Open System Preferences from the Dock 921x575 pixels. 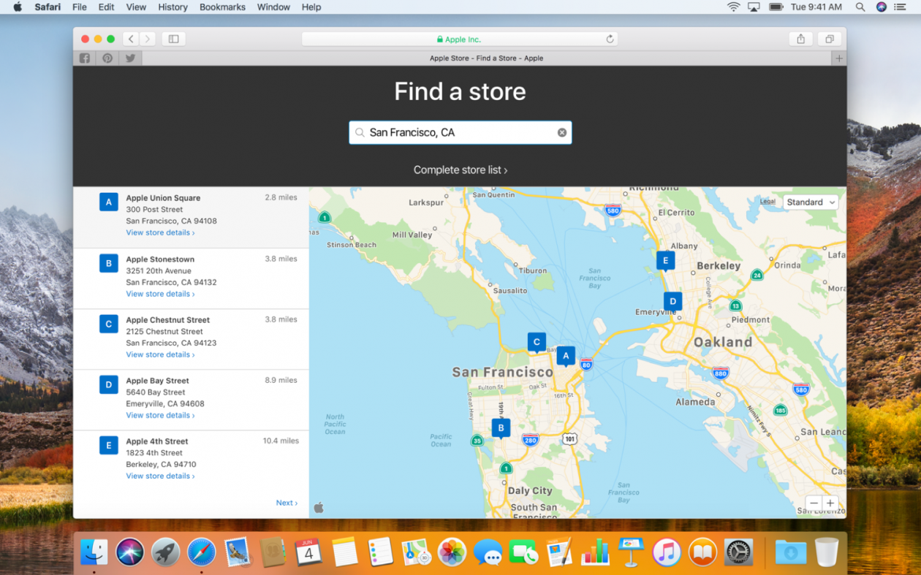pyautogui.click(x=738, y=552)
